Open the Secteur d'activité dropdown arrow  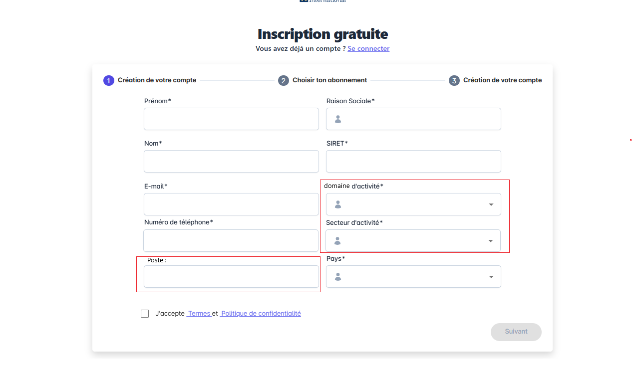coord(491,241)
